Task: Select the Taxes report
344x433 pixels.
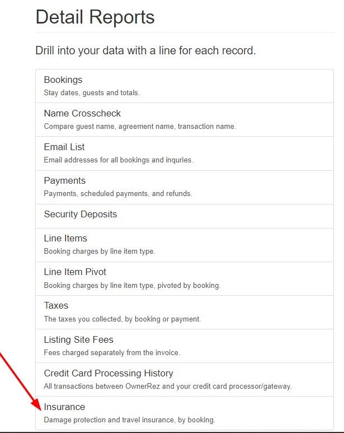Action: pos(56,306)
